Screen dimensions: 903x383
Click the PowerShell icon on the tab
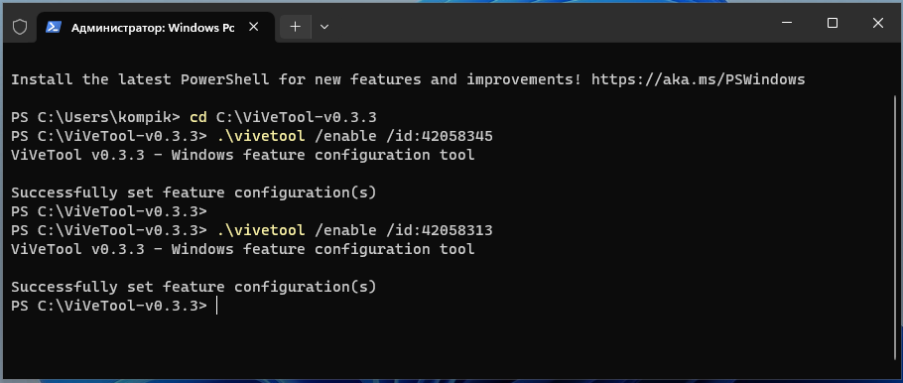[54, 27]
